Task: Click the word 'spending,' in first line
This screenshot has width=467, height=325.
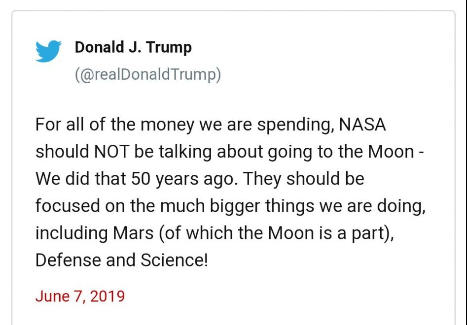Action: pyautogui.click(x=295, y=125)
